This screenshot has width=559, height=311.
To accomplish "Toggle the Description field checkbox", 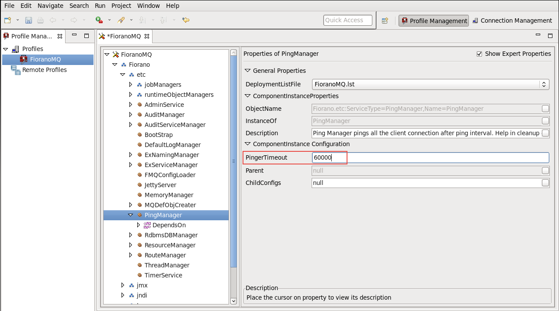I will (545, 133).
